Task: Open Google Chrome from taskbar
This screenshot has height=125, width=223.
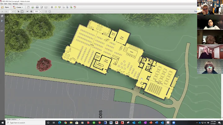Action: 65,123
